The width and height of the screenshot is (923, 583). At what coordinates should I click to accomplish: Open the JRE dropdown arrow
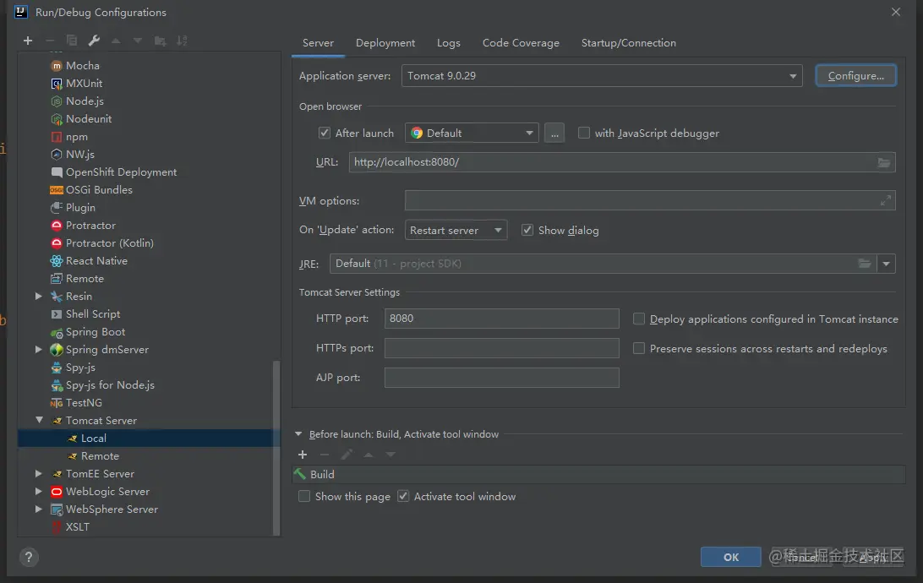point(886,264)
